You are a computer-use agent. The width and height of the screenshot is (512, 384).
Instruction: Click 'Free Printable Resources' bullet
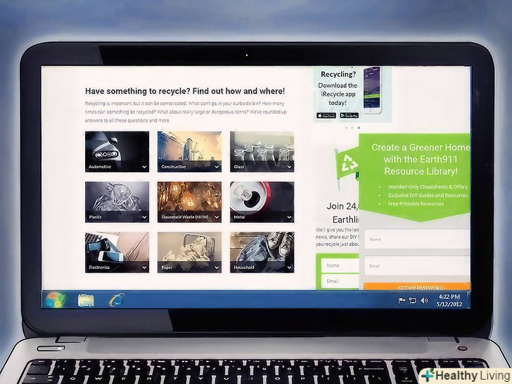(416, 204)
